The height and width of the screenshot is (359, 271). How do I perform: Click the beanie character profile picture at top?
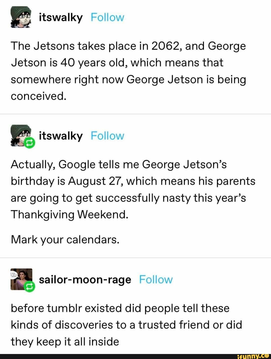pyautogui.click(x=20, y=18)
